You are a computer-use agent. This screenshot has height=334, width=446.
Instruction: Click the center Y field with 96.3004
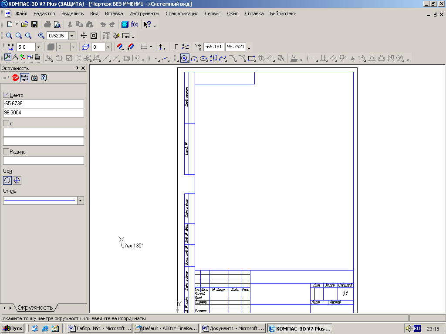(x=44, y=113)
